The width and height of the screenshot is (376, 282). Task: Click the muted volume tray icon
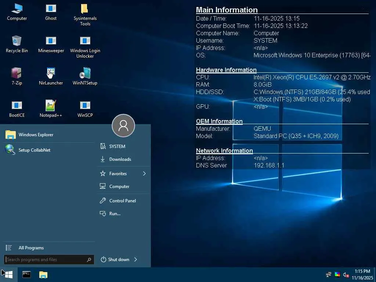[346, 275]
